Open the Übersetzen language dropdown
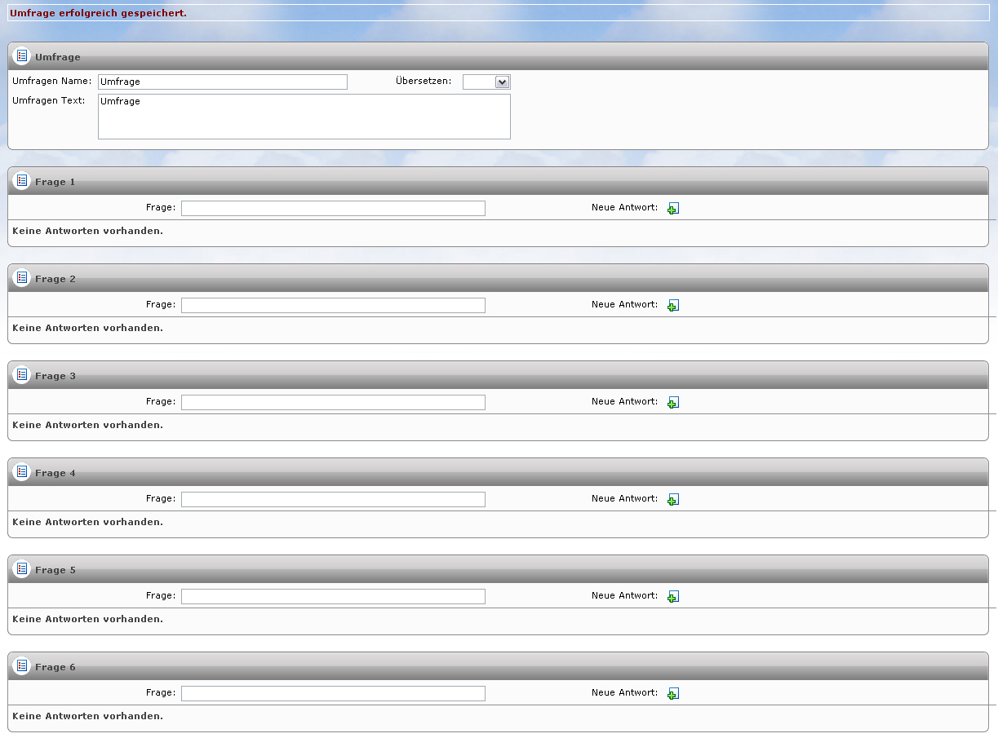The height and width of the screenshot is (738, 998). click(486, 82)
